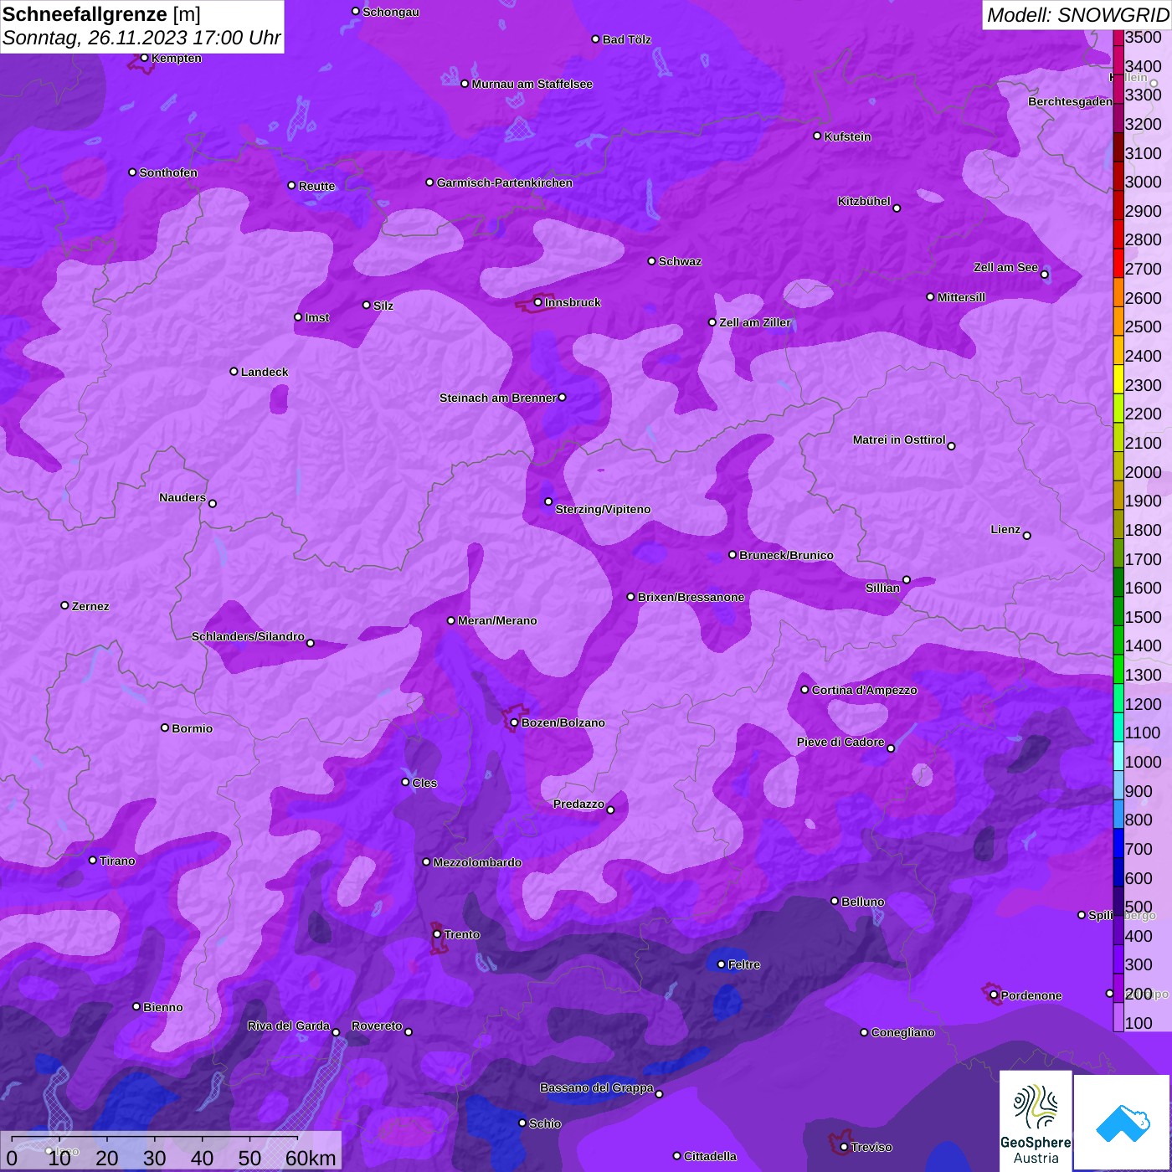Image resolution: width=1172 pixels, height=1172 pixels.
Task: Click the 2700 value in the legend
Action: [x=1143, y=269]
